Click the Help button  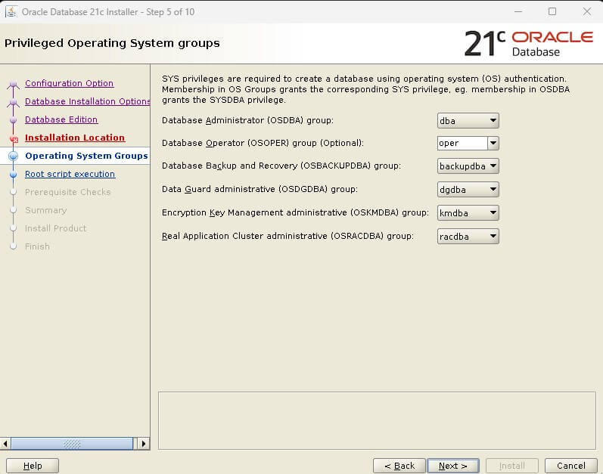click(33, 466)
